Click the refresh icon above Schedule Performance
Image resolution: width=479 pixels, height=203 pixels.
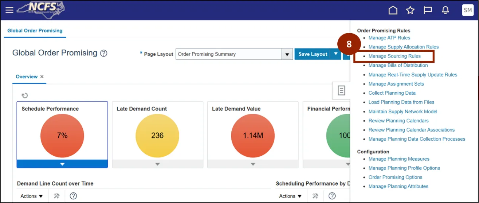coord(24,95)
